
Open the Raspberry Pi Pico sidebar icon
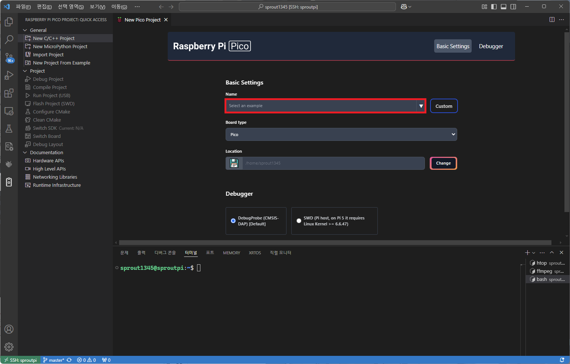9,182
